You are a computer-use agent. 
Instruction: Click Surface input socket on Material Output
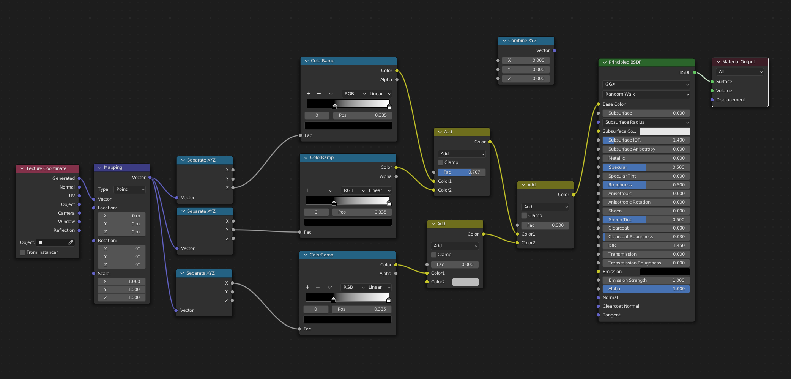(712, 82)
